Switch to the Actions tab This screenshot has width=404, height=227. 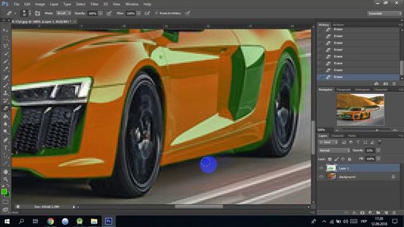[x=338, y=25]
